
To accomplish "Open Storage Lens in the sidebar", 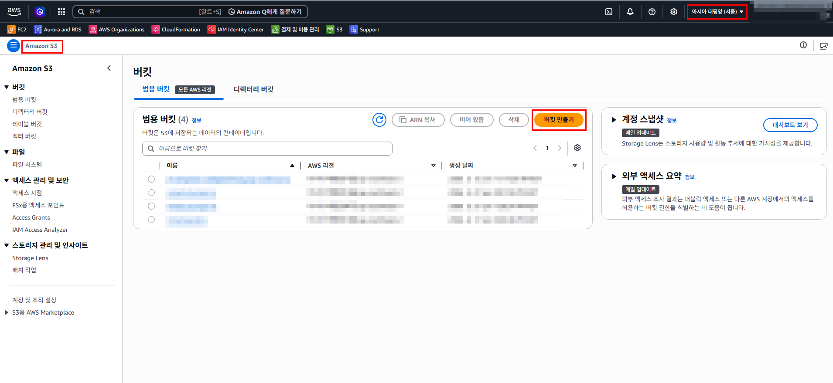I will (x=30, y=258).
